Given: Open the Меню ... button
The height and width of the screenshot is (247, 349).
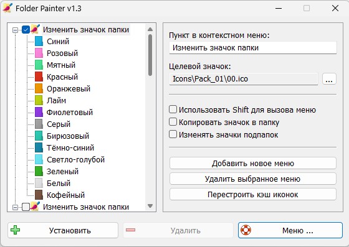Looking at the screenshot, I should [x=290, y=230].
